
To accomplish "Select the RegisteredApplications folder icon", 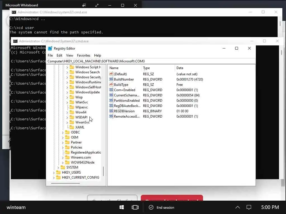I will point(68,152).
